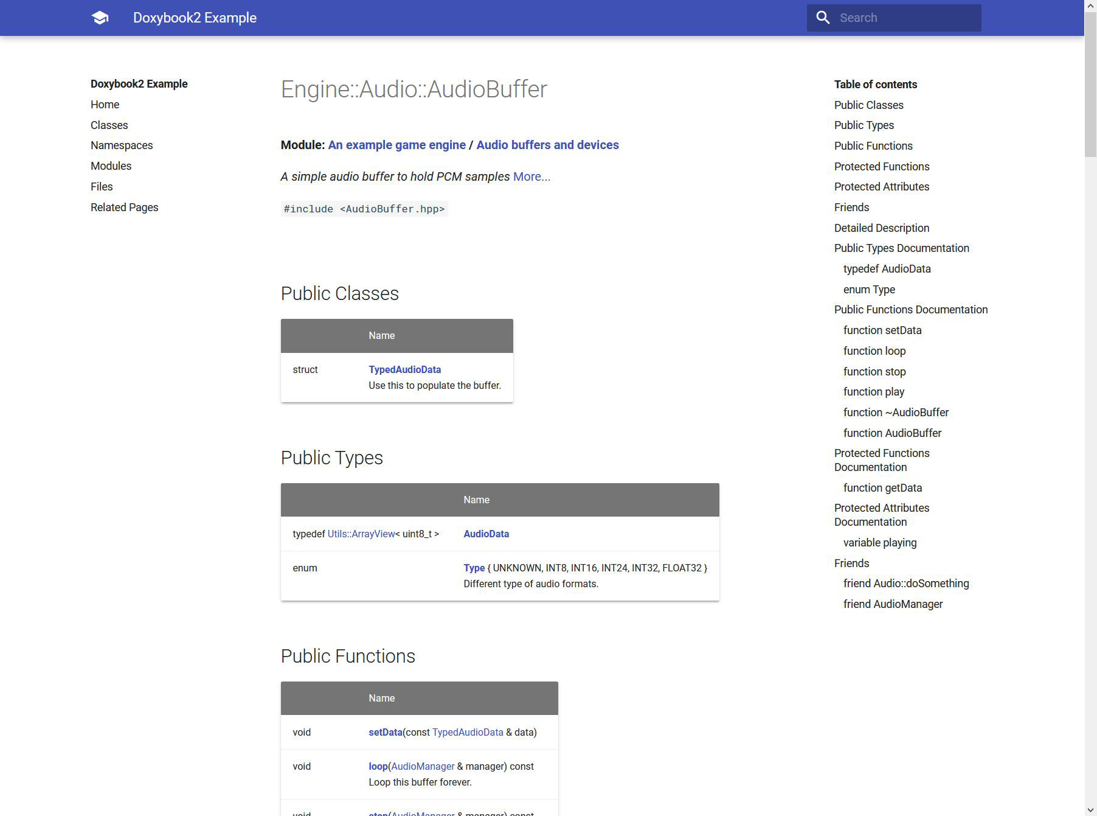
Task: Open the Doxybook2 Example header title
Action: 195,18
